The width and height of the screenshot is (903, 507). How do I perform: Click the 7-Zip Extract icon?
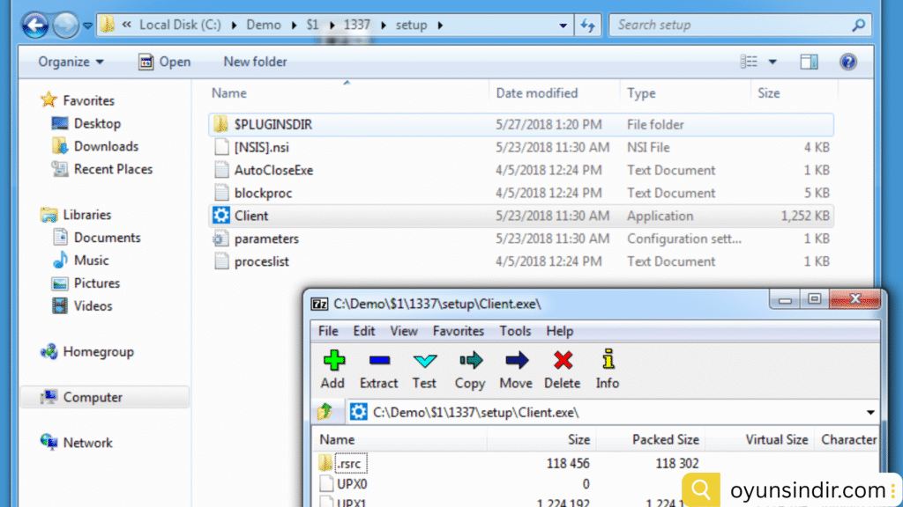pos(379,361)
